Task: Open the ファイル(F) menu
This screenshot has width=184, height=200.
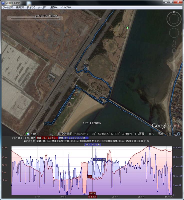Action: [8, 7]
